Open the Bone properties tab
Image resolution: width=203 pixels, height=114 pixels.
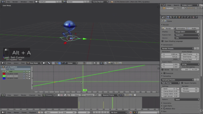188,17
